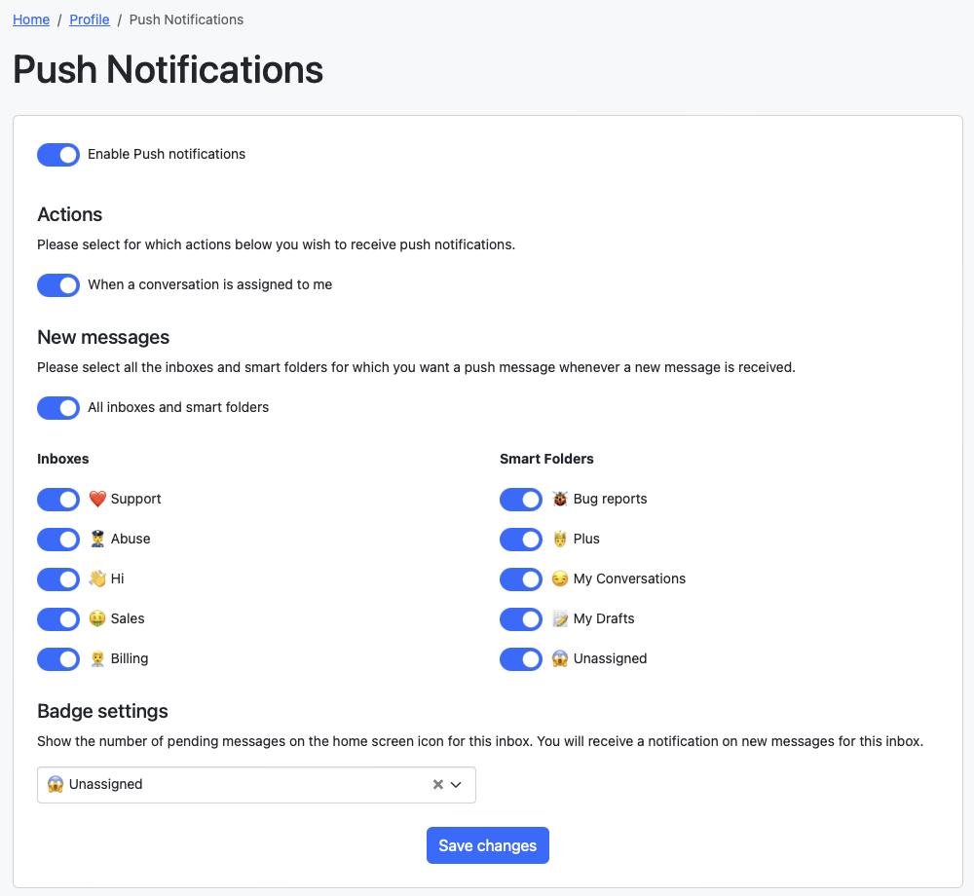Screen dimensions: 974x896
Task: Go to Home via breadcrumb
Action: 31,19
